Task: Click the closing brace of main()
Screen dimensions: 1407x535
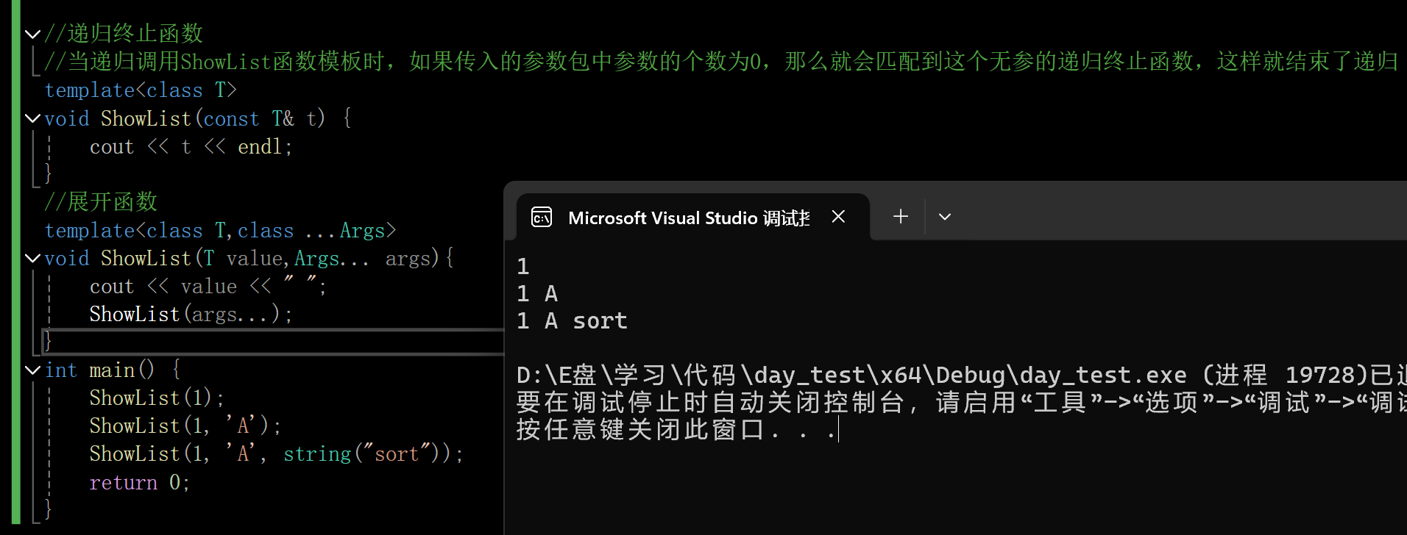Action: coord(49,509)
